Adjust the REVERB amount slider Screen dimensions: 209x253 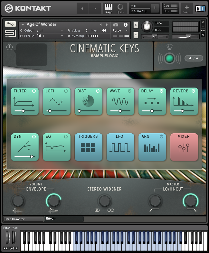[184, 111]
